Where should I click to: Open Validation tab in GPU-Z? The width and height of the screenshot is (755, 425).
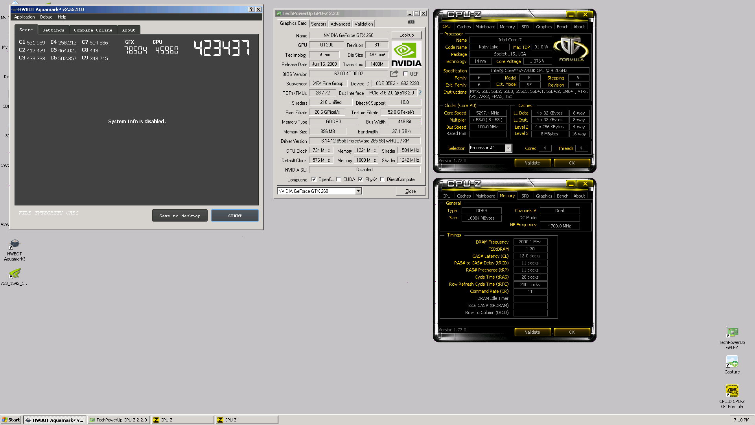click(x=363, y=24)
